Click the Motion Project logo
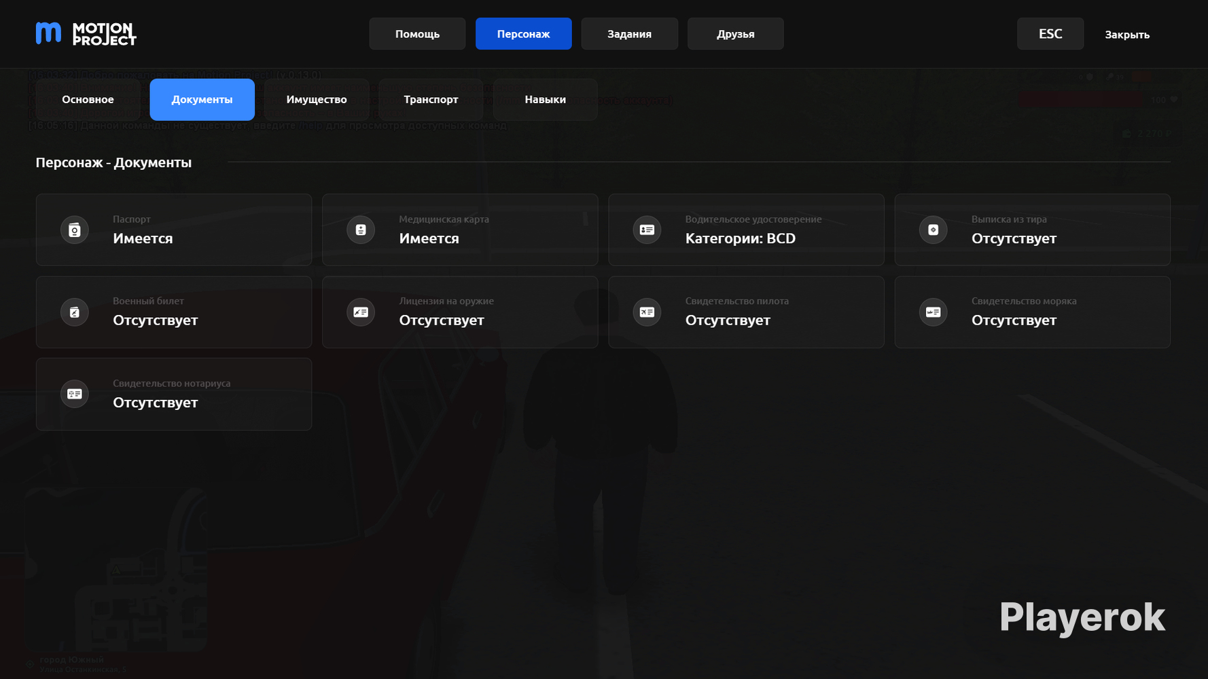The image size is (1208, 679). coord(86,33)
